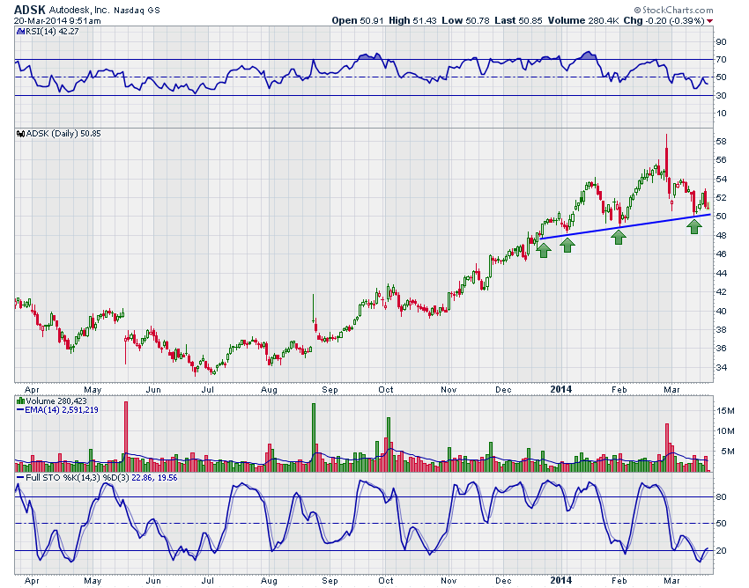Click the Low 50.78 value
This screenshot has height=588, width=749.
[465, 20]
